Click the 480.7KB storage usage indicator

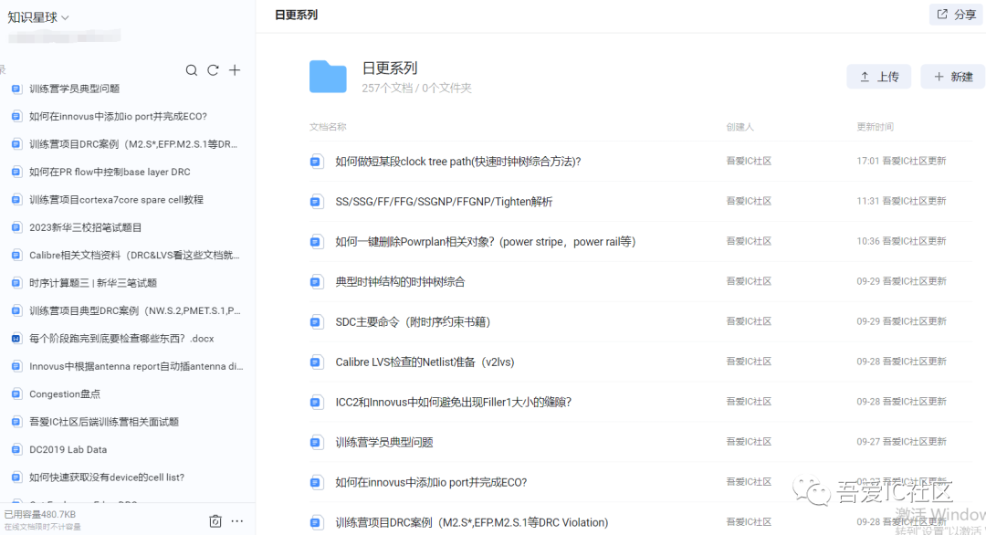click(38, 514)
